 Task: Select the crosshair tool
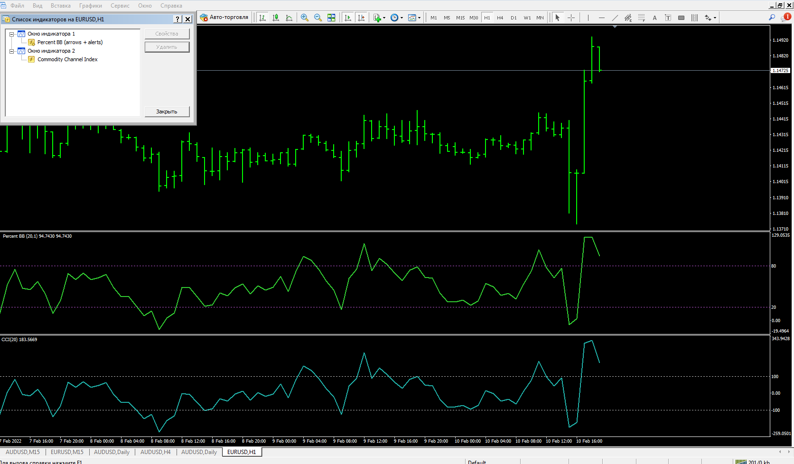(x=571, y=18)
